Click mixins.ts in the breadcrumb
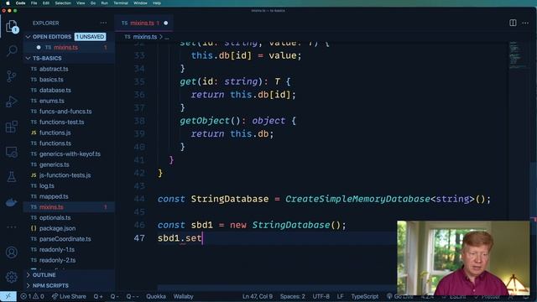The width and height of the screenshot is (537, 302). (145, 37)
